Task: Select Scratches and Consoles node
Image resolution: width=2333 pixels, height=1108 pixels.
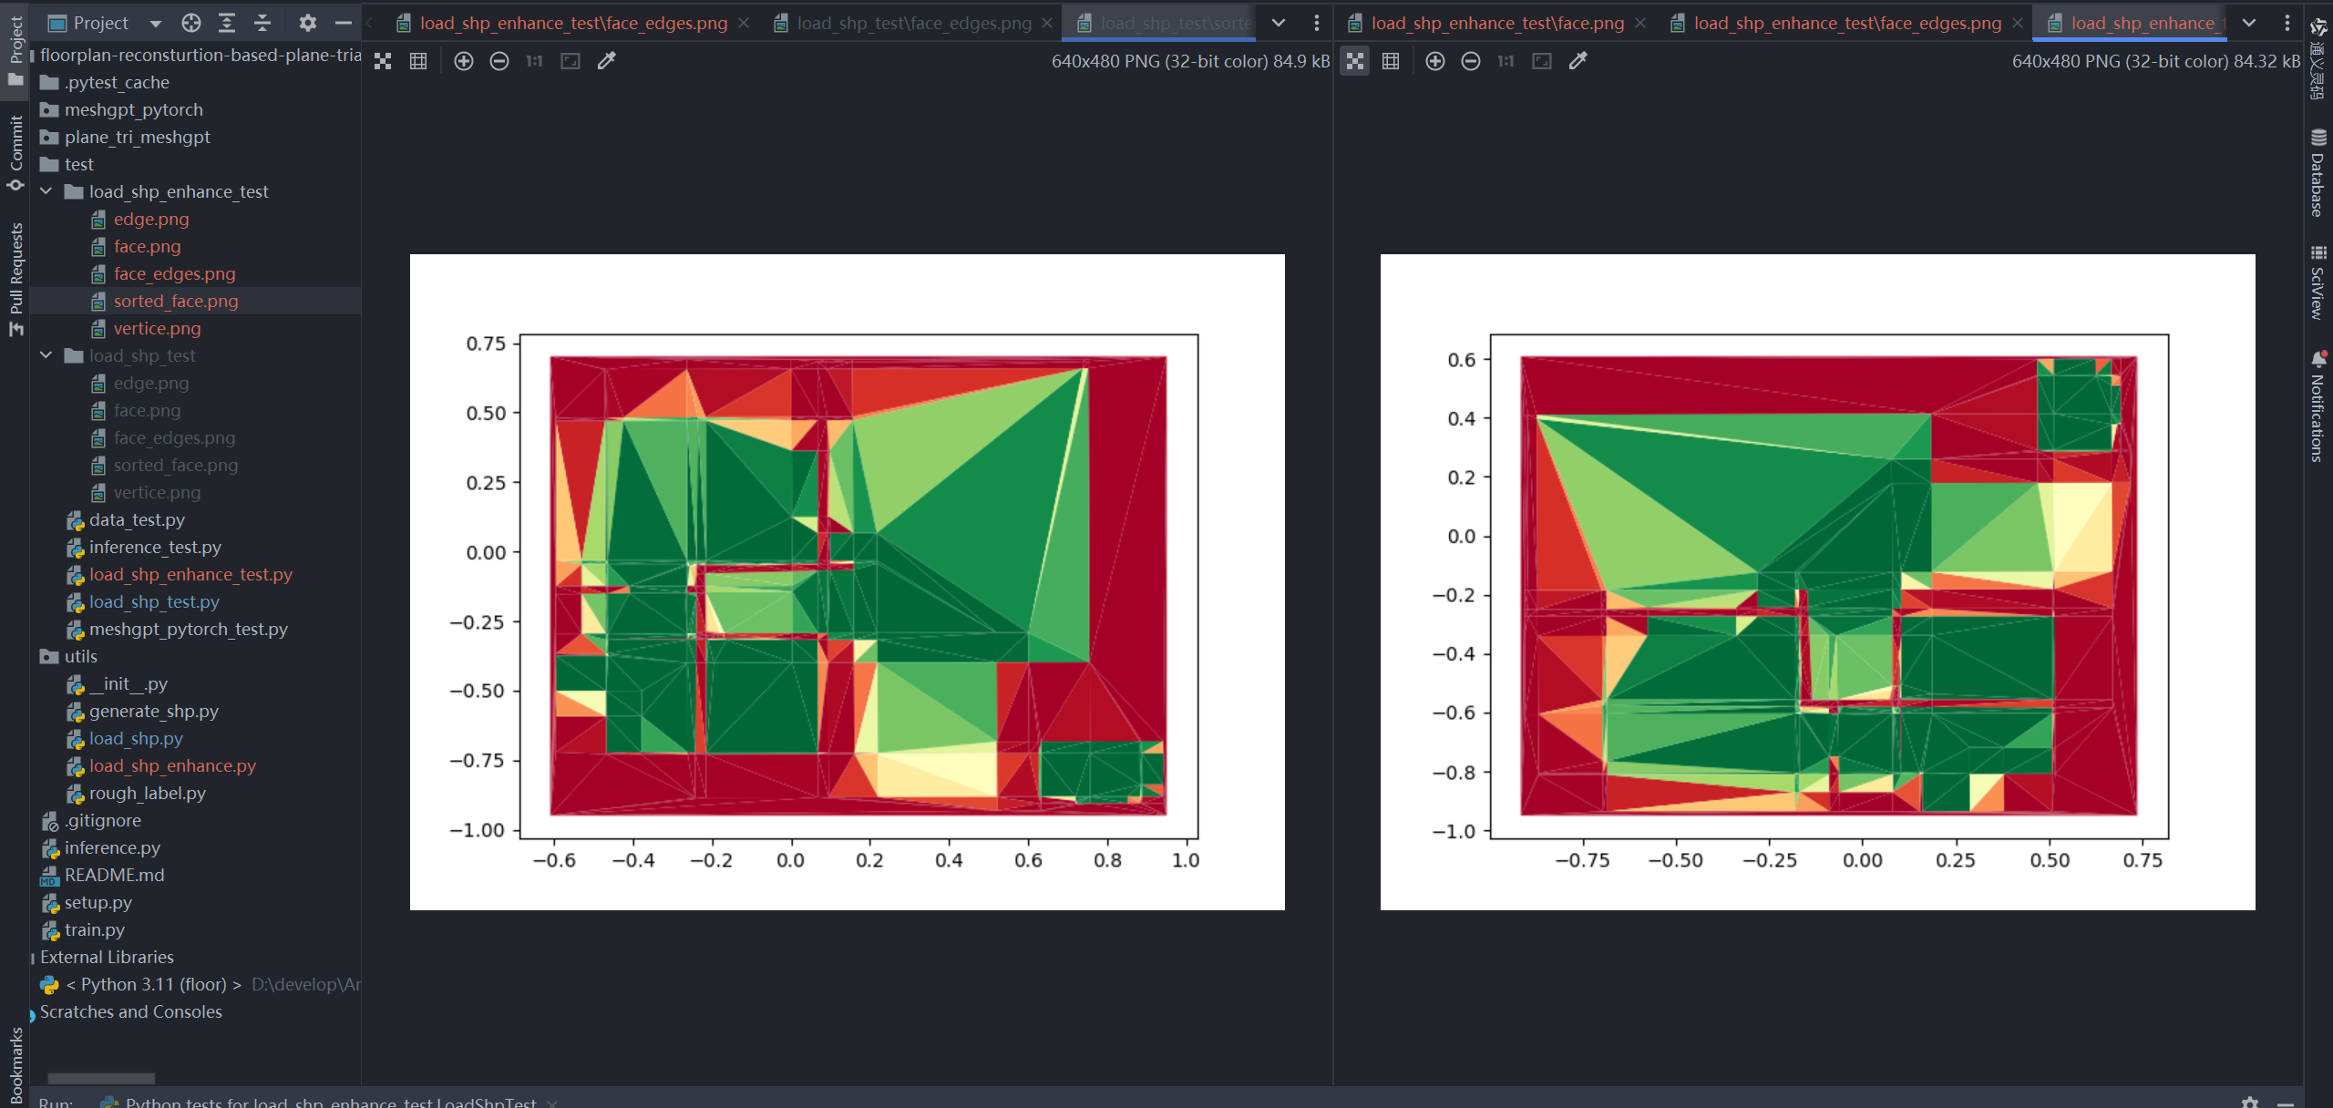Action: click(x=130, y=1011)
